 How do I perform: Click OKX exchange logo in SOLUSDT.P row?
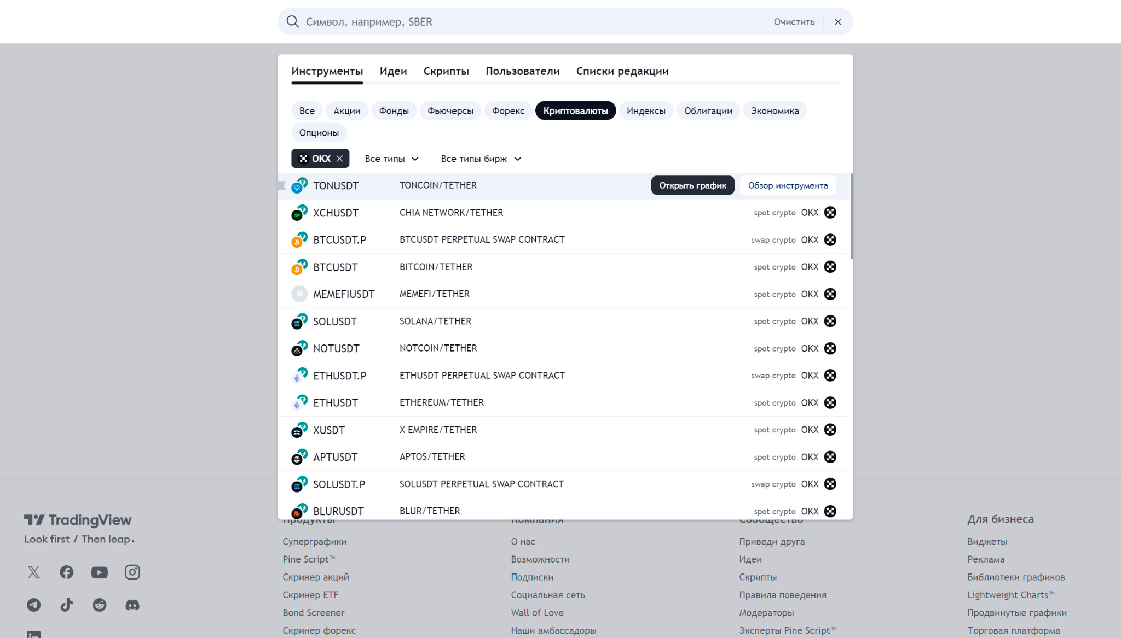(830, 484)
